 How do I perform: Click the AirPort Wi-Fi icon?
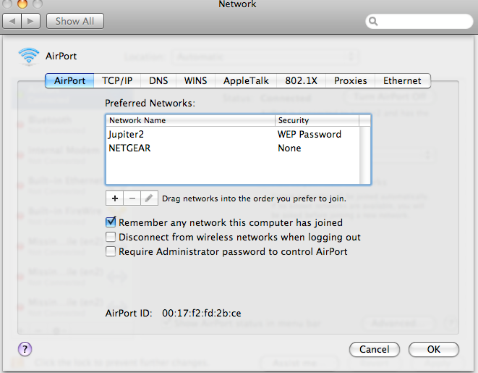pos(30,56)
